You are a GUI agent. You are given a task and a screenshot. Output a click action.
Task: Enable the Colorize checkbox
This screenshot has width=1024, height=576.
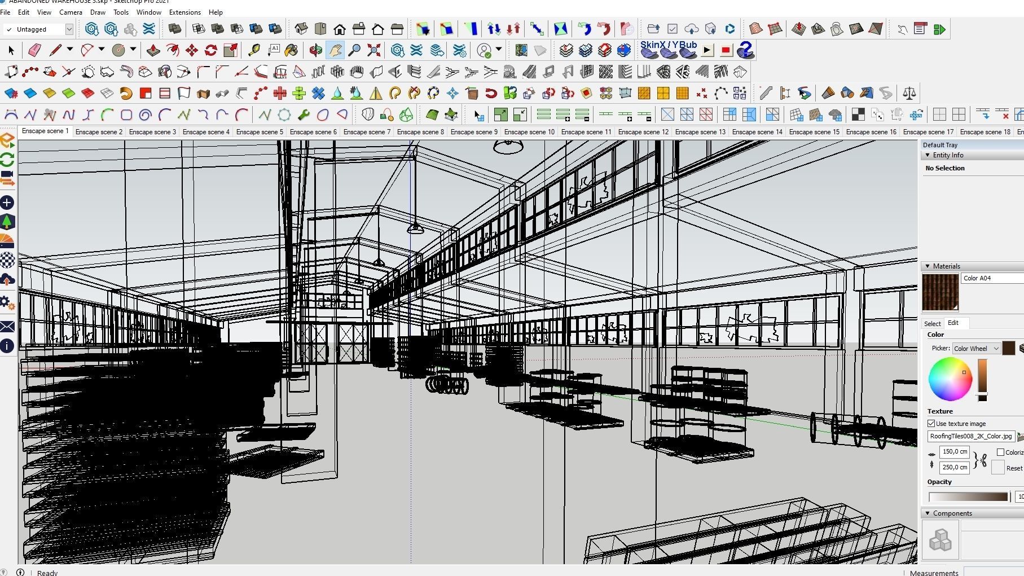click(x=1000, y=452)
